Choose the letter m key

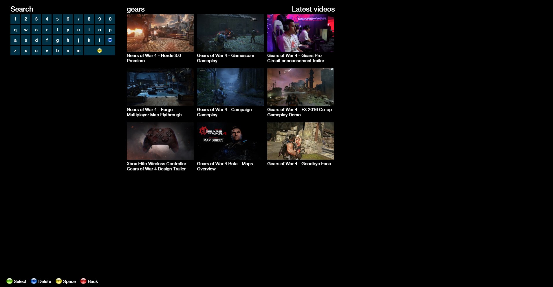click(78, 51)
